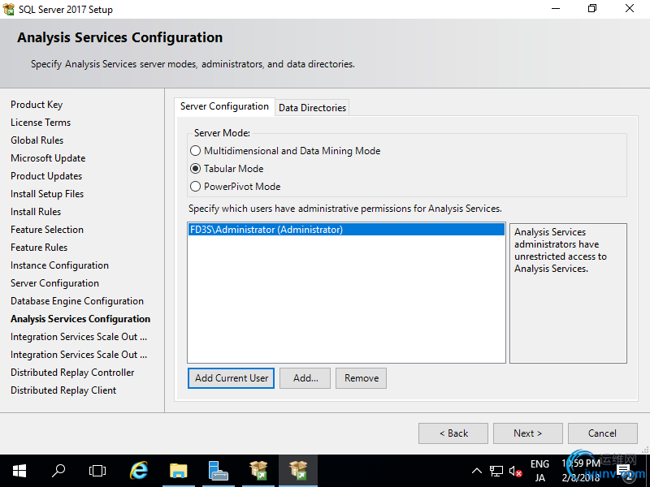Select FD3S\Administrator in the list

[x=346, y=230]
